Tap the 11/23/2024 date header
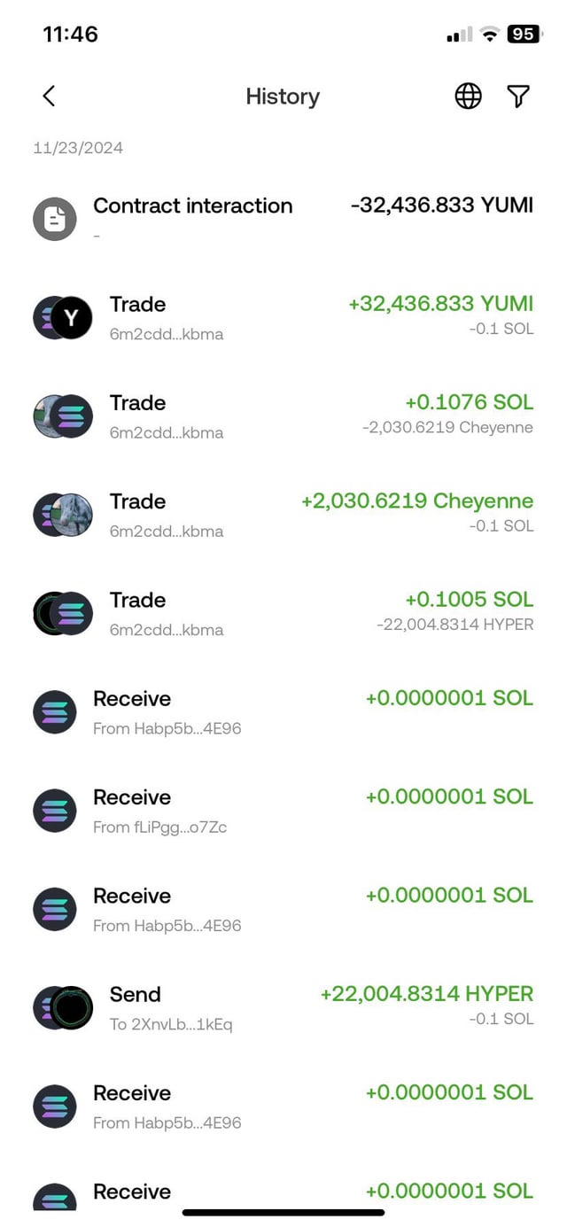This screenshot has height=1227, width=567. [x=78, y=148]
